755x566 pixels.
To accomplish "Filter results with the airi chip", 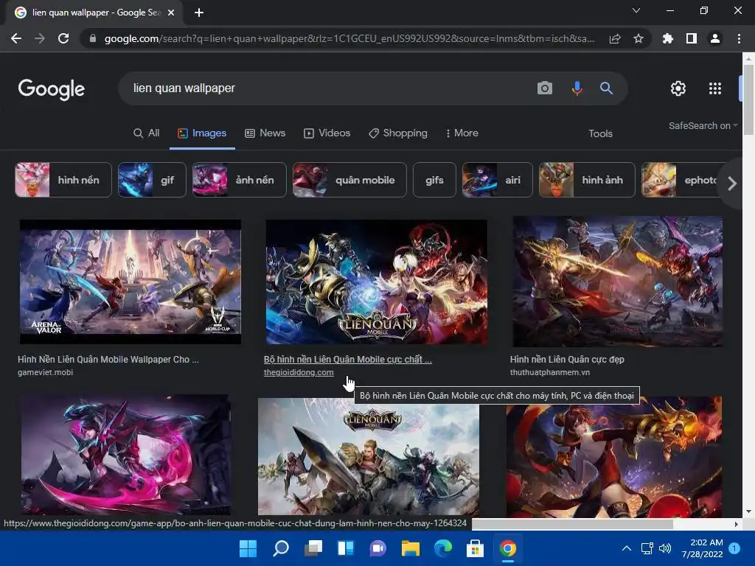I will point(498,180).
